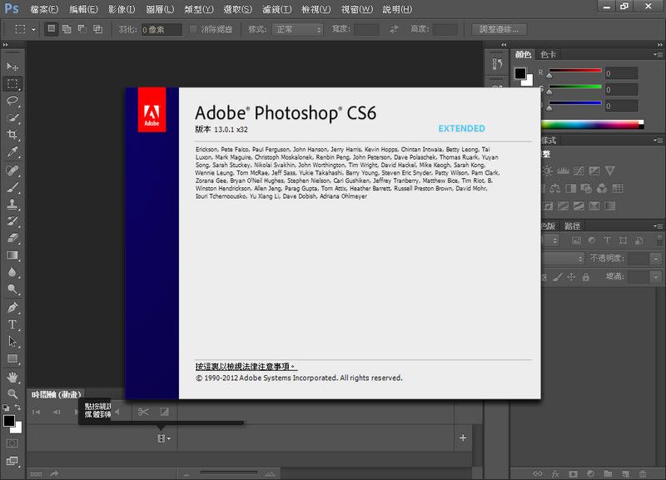This screenshot has width=666, height=480.
Task: Click the swap foreground and background colors icon
Action: point(17,407)
